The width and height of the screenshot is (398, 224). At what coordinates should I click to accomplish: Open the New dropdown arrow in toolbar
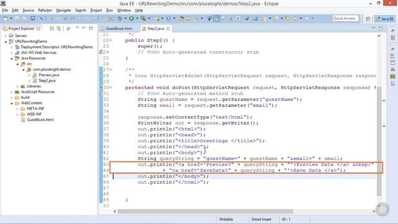coord(11,18)
